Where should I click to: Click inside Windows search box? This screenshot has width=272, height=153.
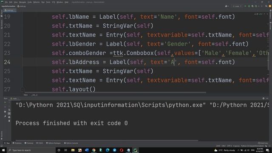coord(31,150)
